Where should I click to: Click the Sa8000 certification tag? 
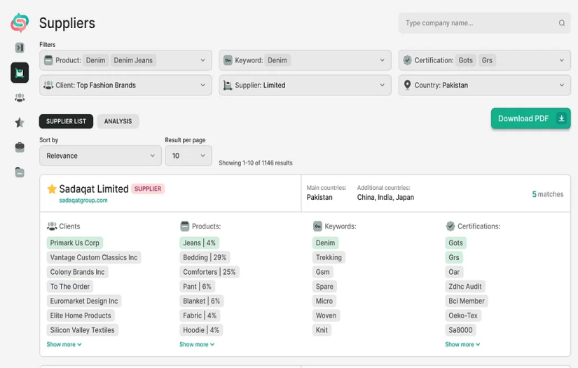[460, 330]
